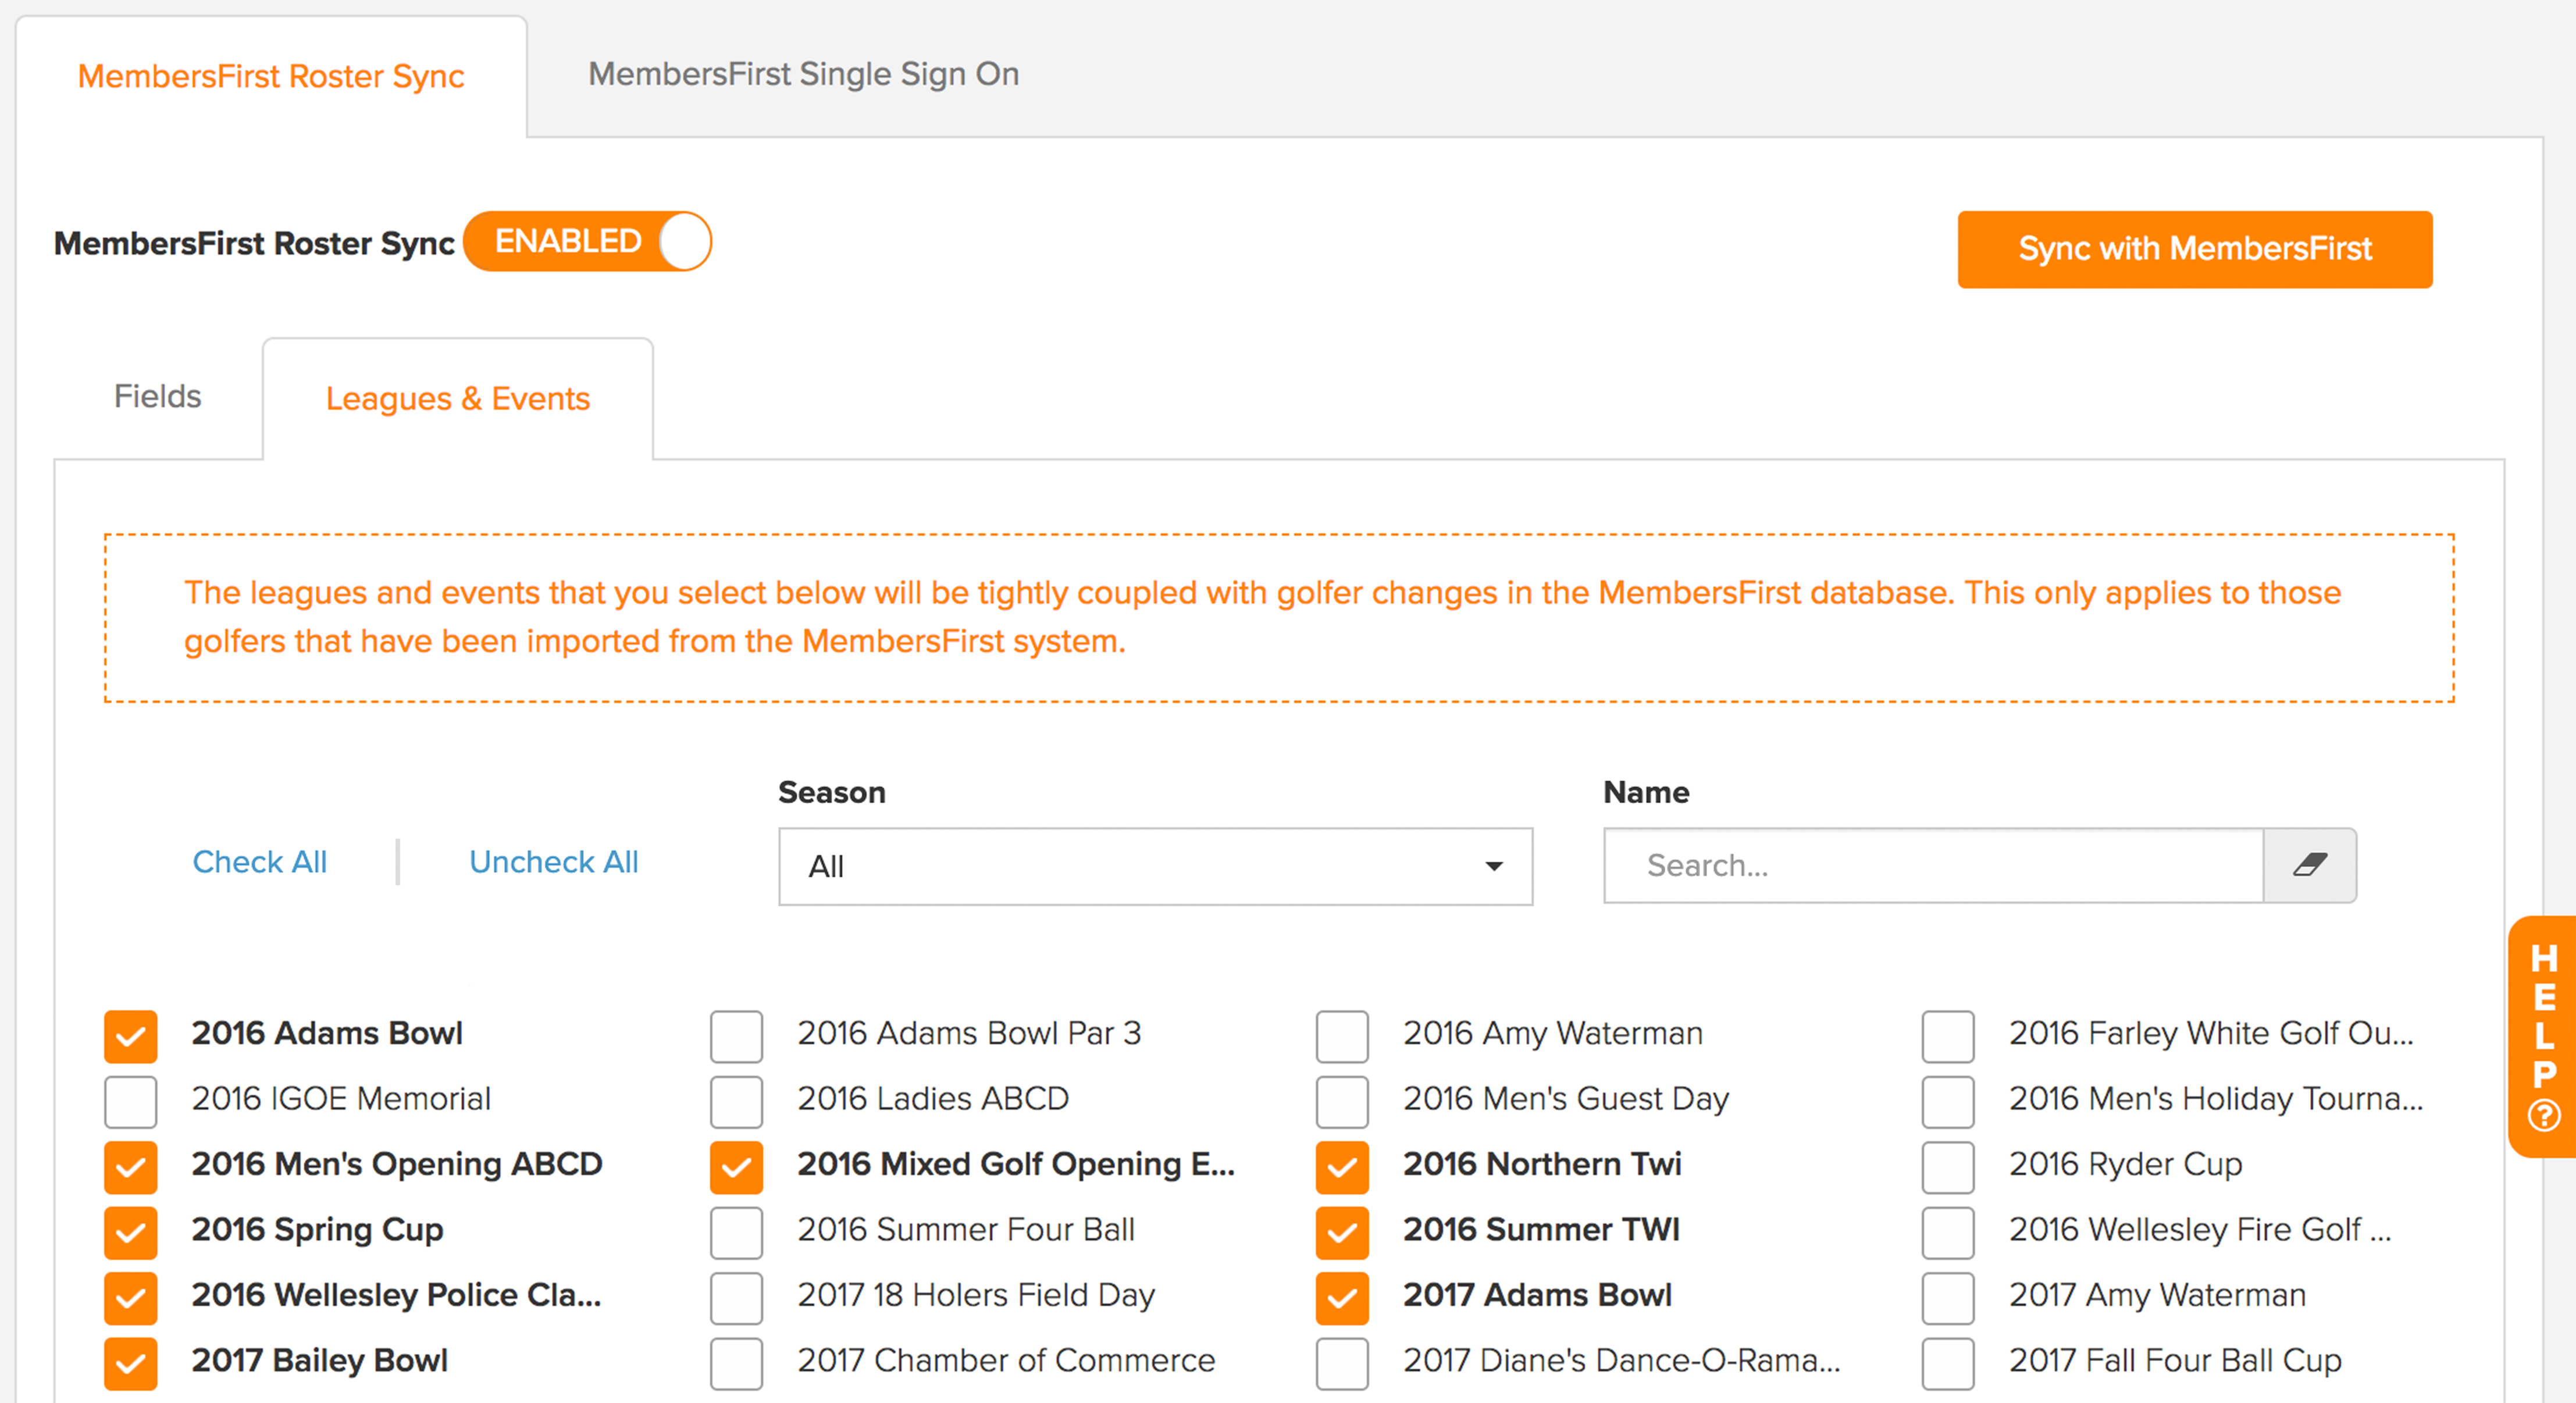Uncheck 2016 Mixed Golf Opening E... checkbox

[x=737, y=1167]
